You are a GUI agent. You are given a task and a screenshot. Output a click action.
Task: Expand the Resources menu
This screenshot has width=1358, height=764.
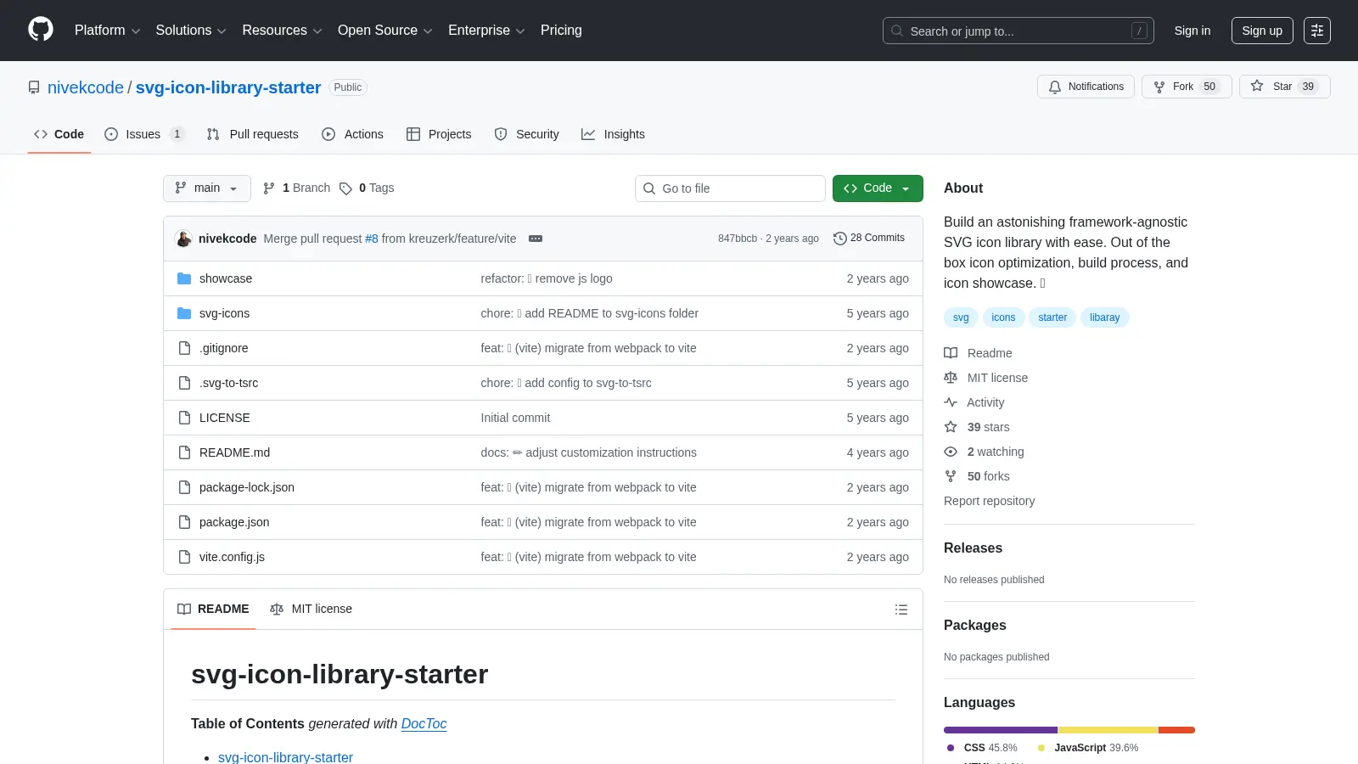282,31
